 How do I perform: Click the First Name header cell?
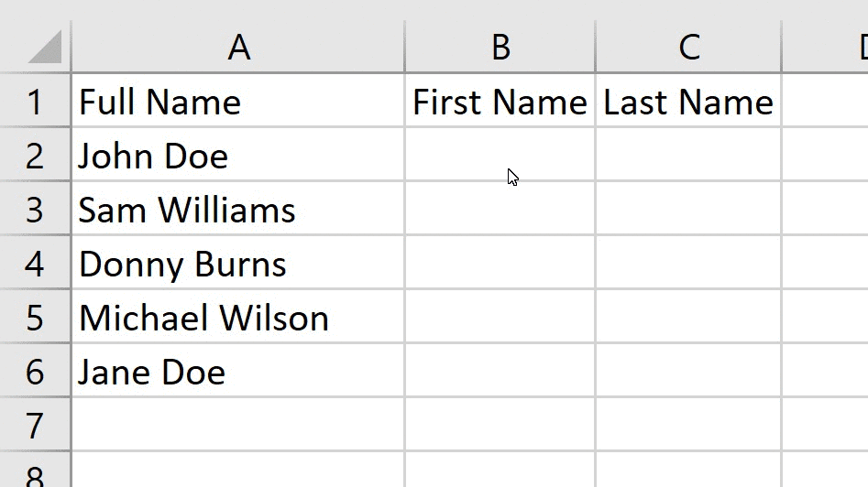click(500, 102)
